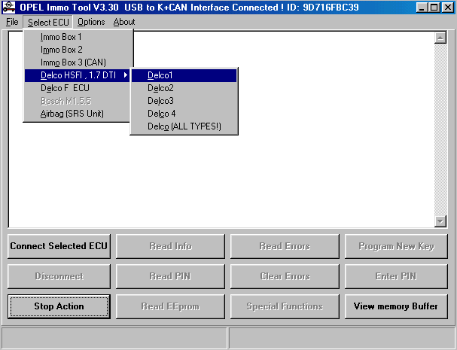Click the Read PIN button

point(170,276)
